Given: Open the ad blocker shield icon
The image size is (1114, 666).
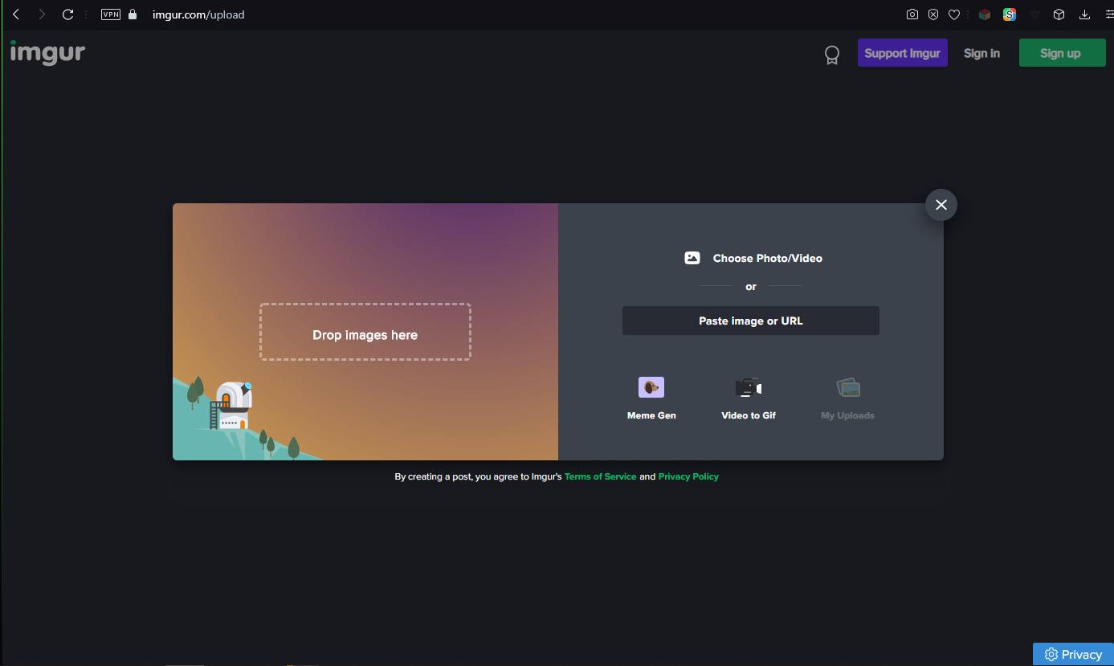Looking at the screenshot, I should coord(933,14).
